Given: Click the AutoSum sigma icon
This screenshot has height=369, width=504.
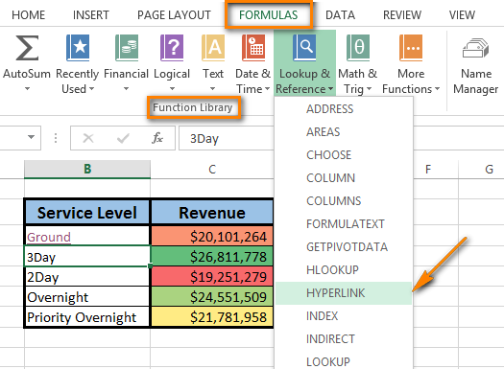Looking at the screenshot, I should click(27, 48).
